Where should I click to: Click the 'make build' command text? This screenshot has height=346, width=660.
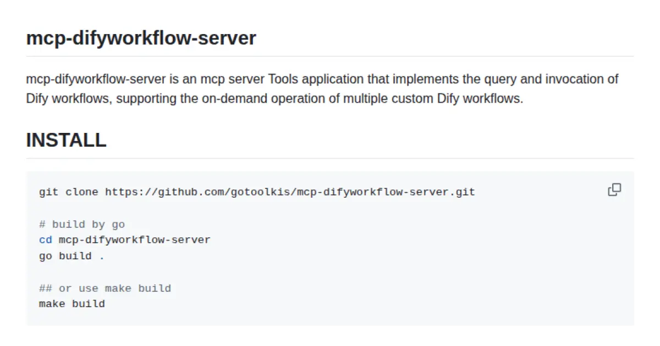(x=71, y=304)
